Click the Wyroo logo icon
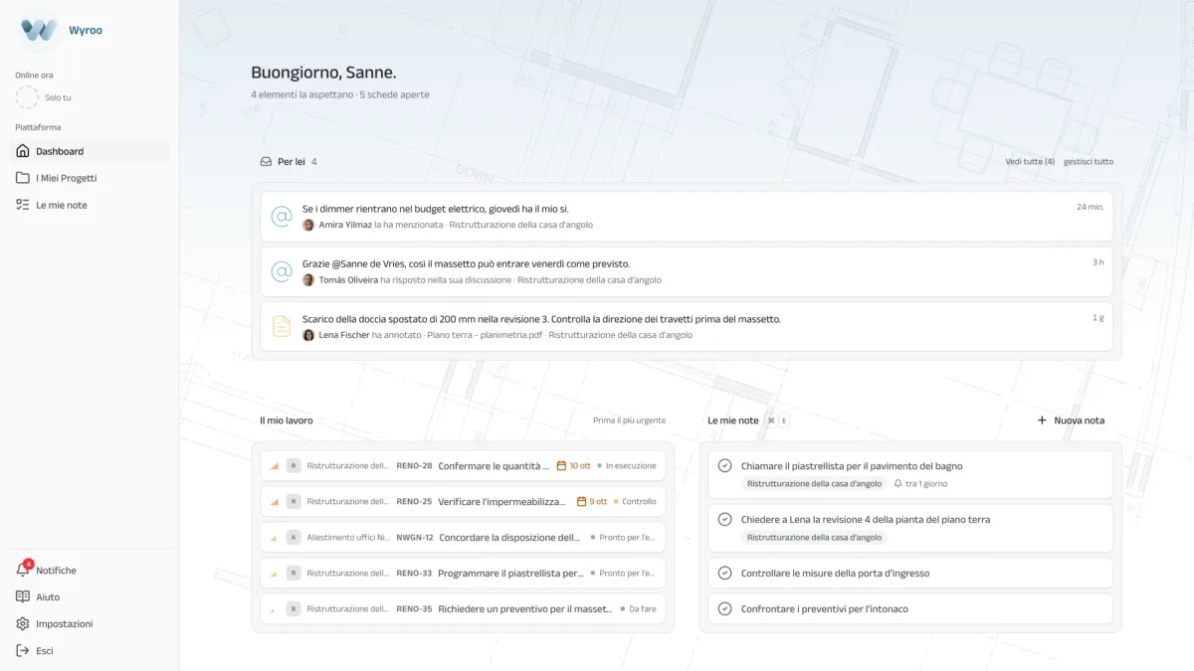 (39, 30)
